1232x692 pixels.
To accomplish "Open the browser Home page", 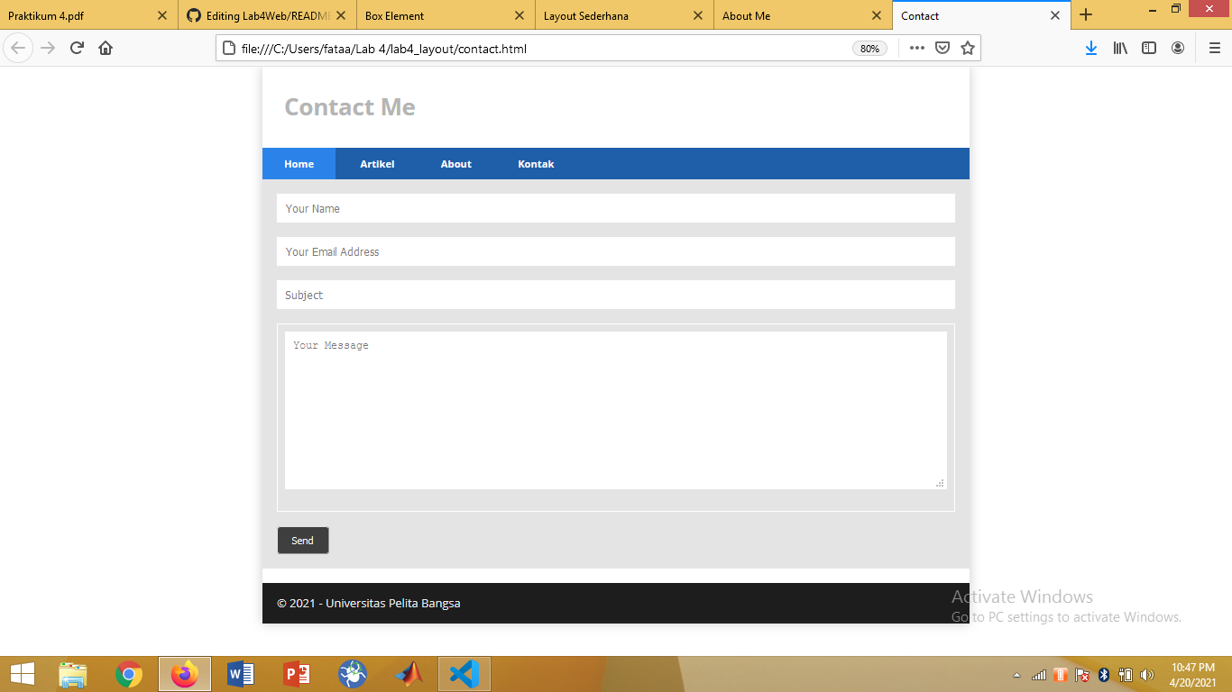I will click(106, 48).
